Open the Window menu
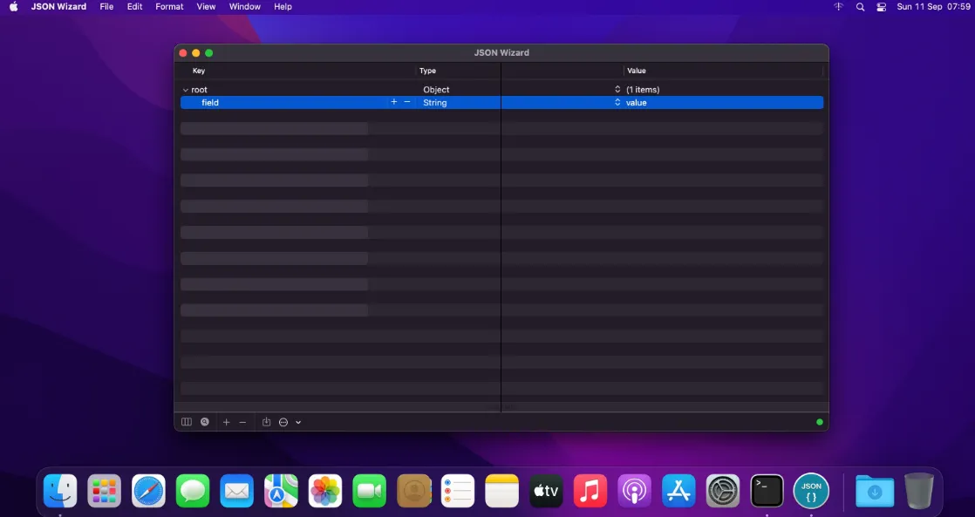 244,7
